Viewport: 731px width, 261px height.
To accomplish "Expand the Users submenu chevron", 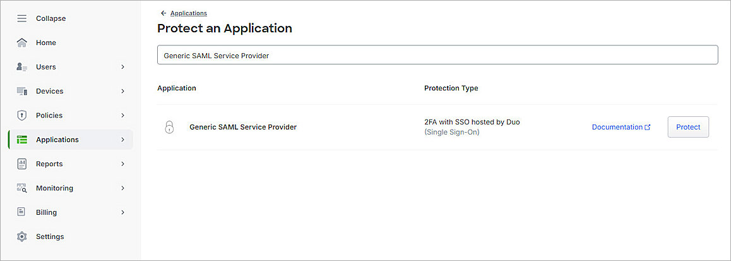I will point(123,67).
